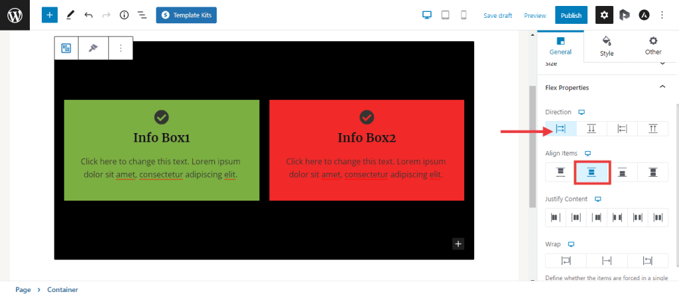Open the block inserter plus button
This screenshot has width=679, height=298.
click(x=50, y=15)
